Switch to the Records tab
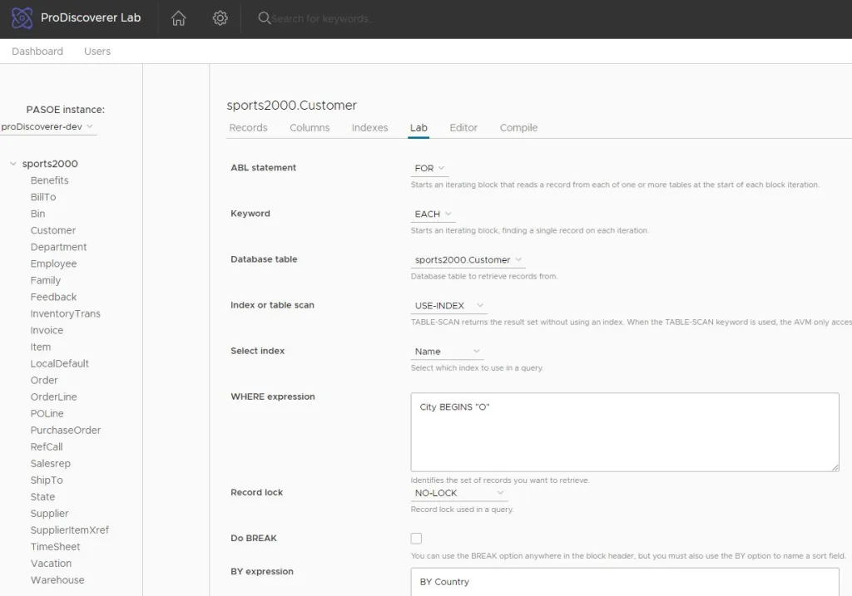This screenshot has height=596, width=852. pyautogui.click(x=248, y=128)
